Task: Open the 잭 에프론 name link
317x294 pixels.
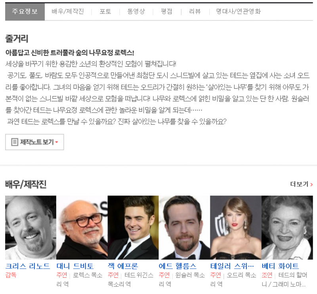Action: coord(123,266)
